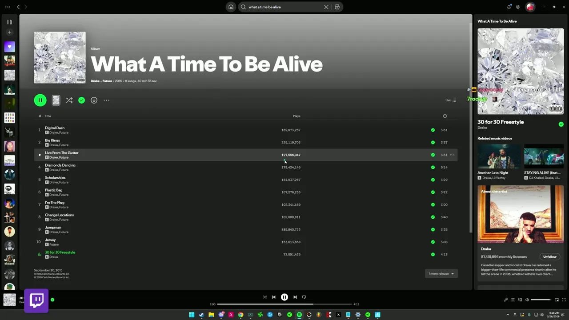Screen dimensions: 569x320
Task: Open Steam from the taskbar
Action: (201, 315)
